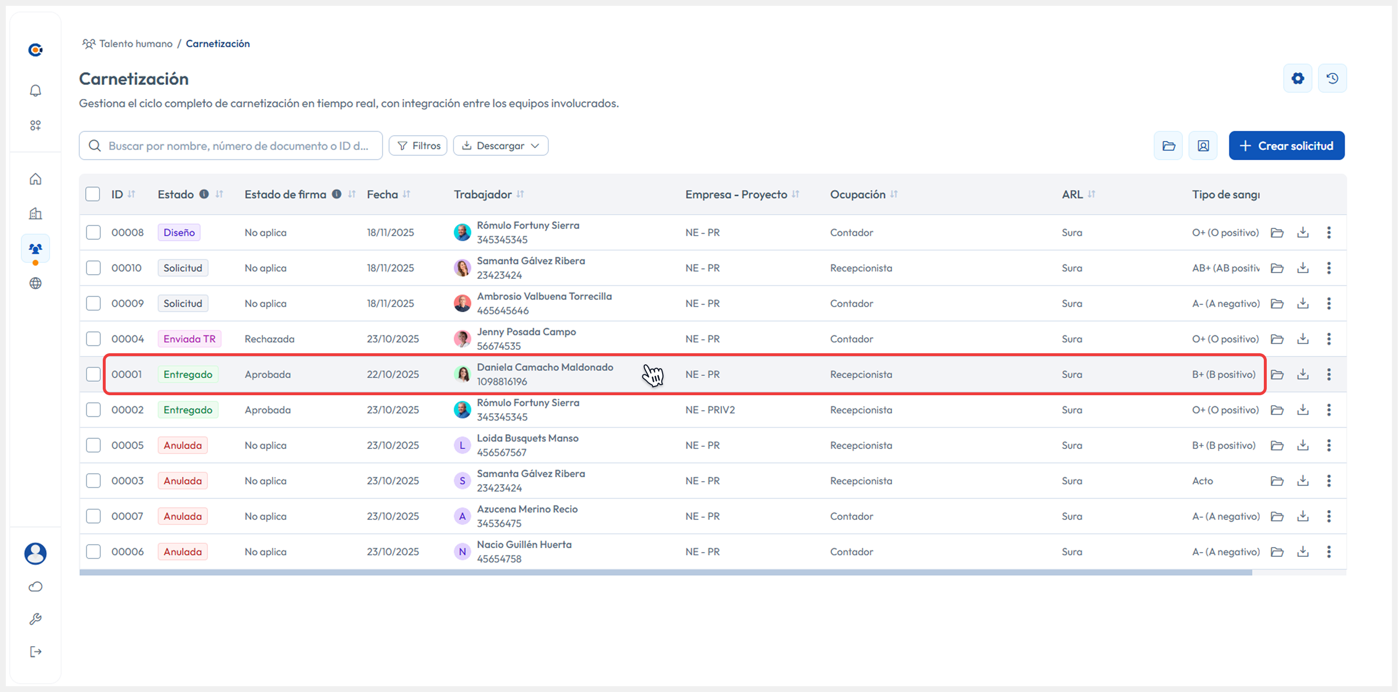Select all rows with header checkbox
The height and width of the screenshot is (692, 1398).
point(93,194)
